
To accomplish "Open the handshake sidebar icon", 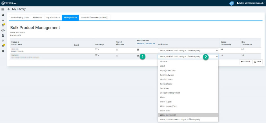I will point(3,30).
